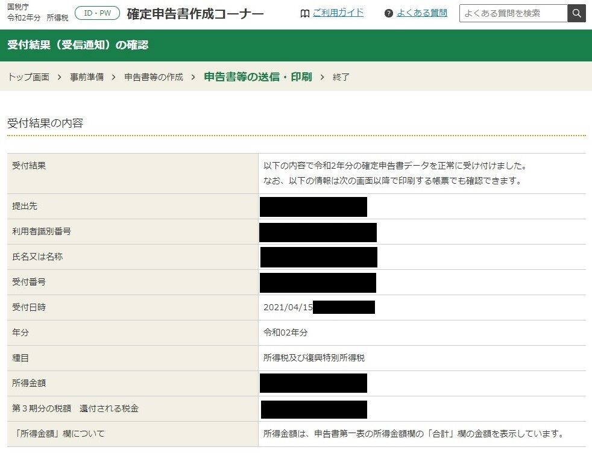Select 事前準備 breadcrumb step
The height and width of the screenshot is (453, 592).
point(87,77)
